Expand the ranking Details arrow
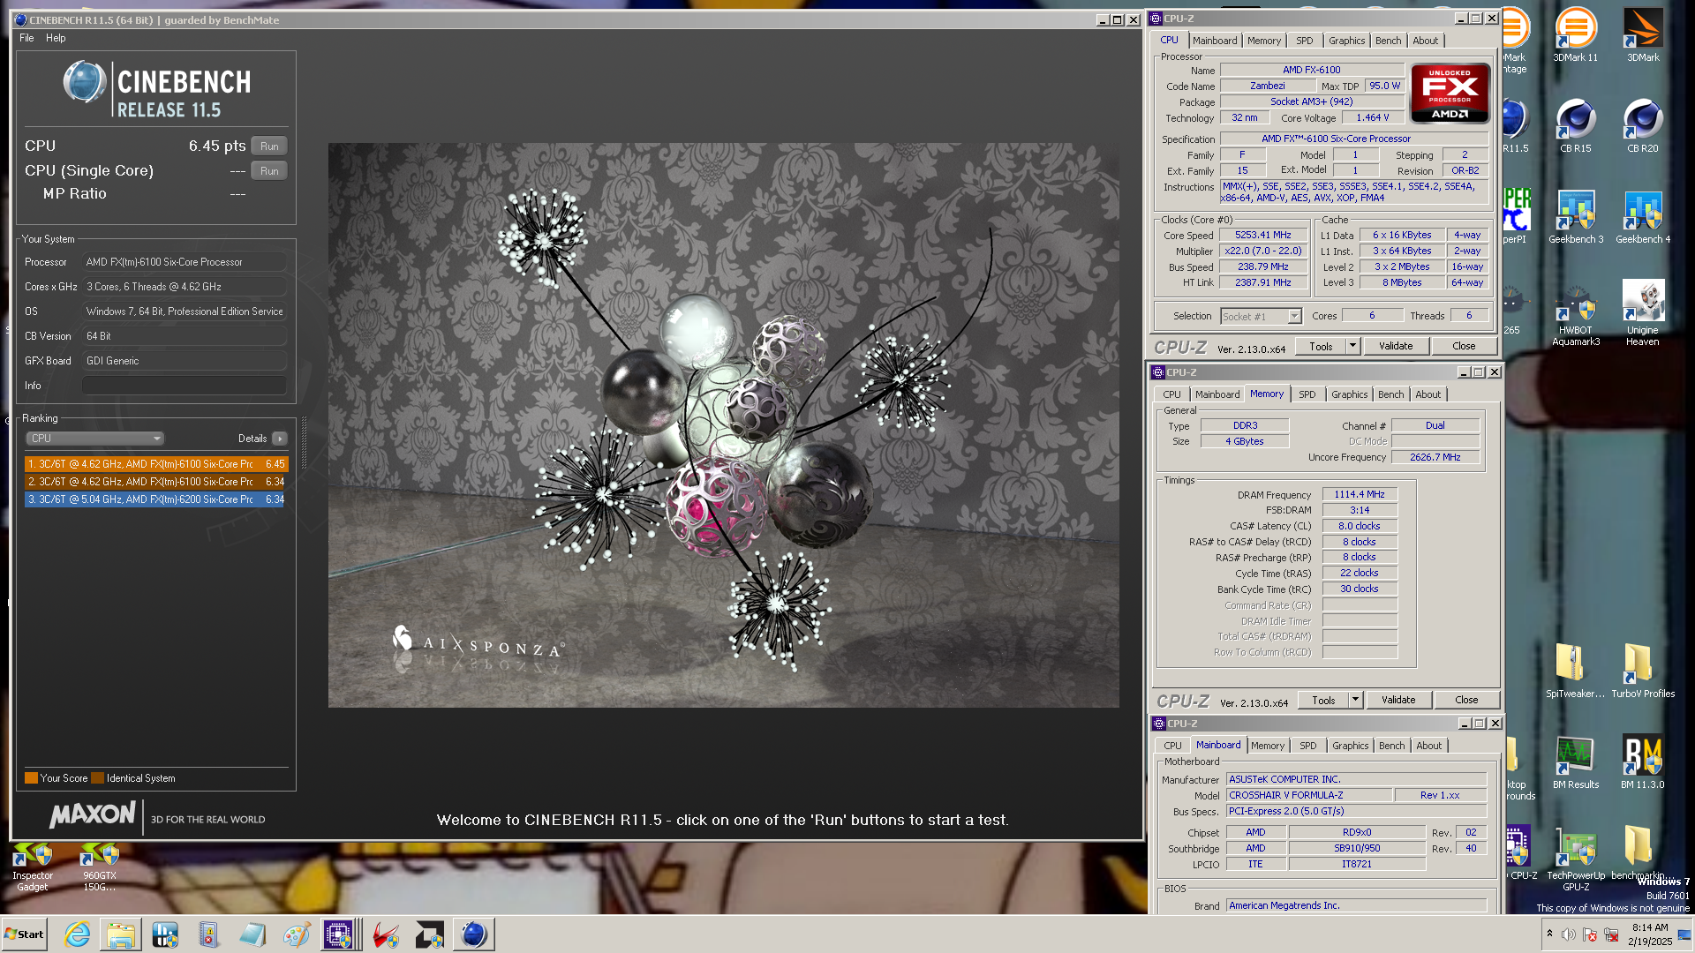Image resolution: width=1695 pixels, height=953 pixels. point(280,439)
